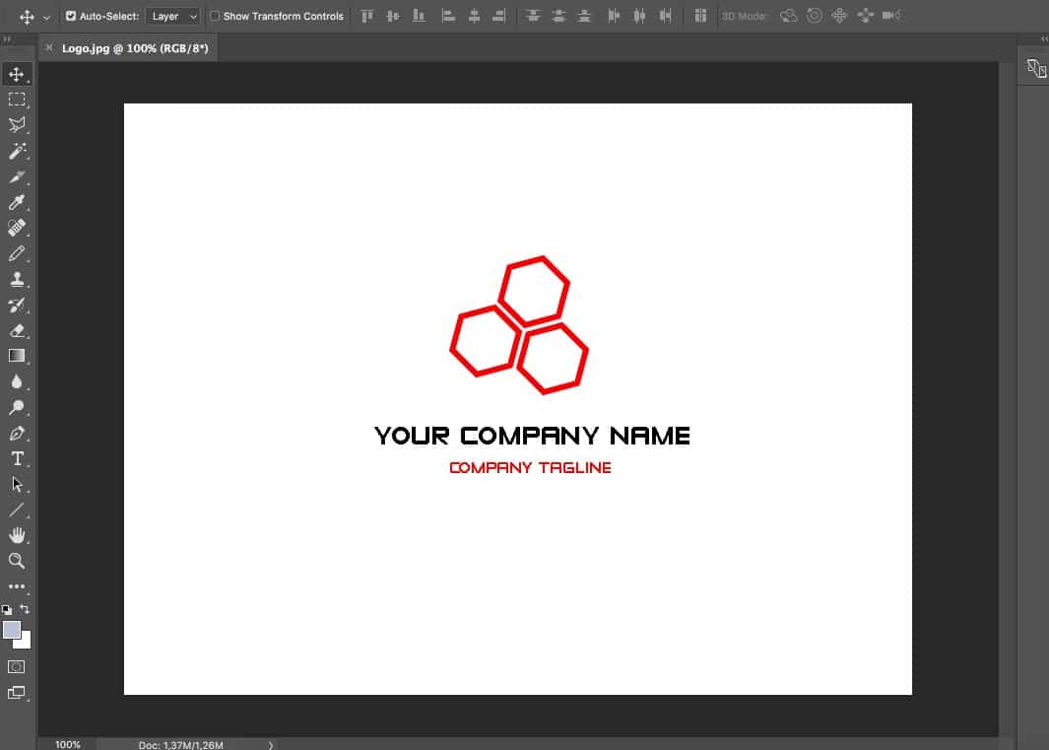1049x750 pixels.
Task: Click the 100% zoom level field
Action: tap(67, 744)
